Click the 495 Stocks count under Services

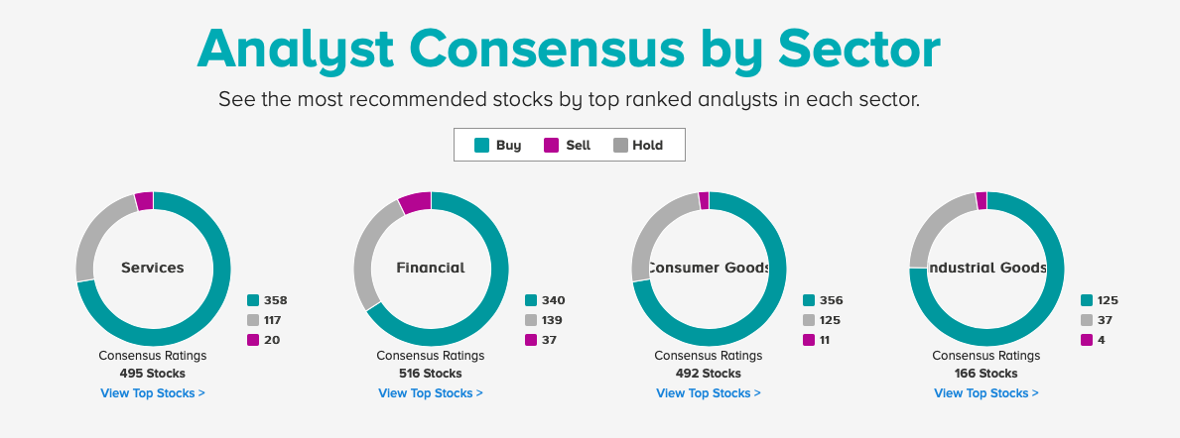click(x=153, y=374)
